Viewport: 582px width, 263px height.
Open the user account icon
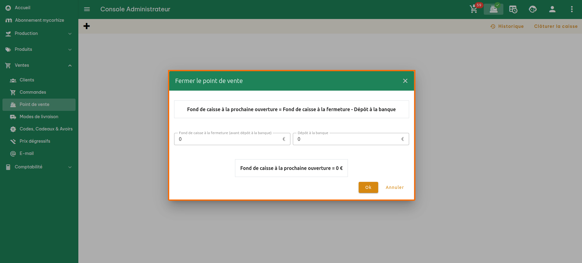(552, 9)
